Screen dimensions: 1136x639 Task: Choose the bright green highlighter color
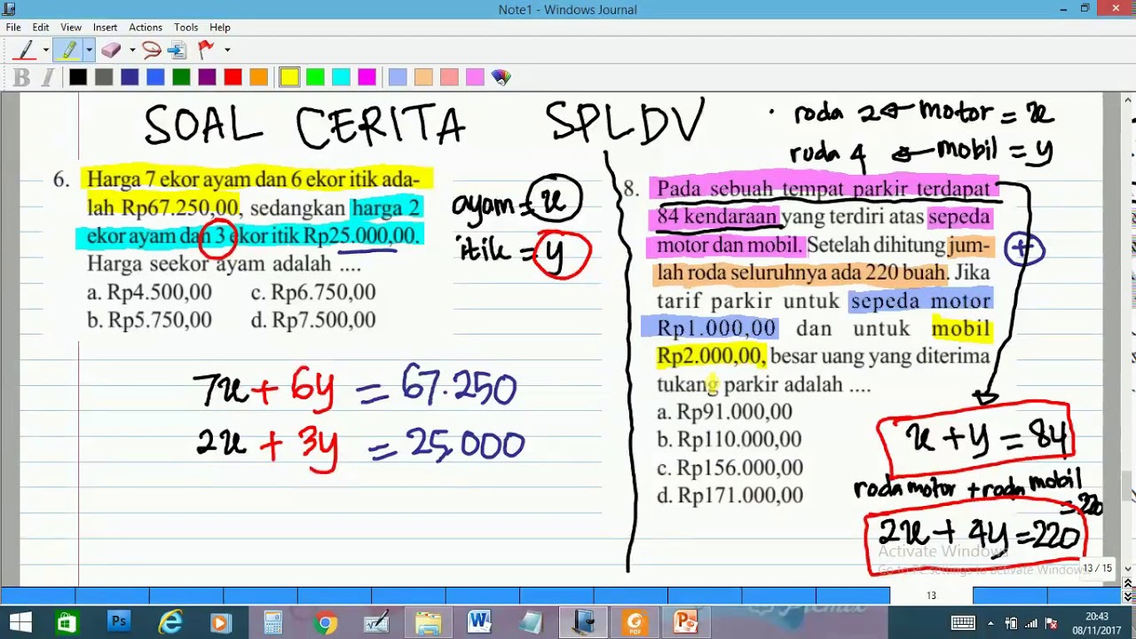[315, 78]
